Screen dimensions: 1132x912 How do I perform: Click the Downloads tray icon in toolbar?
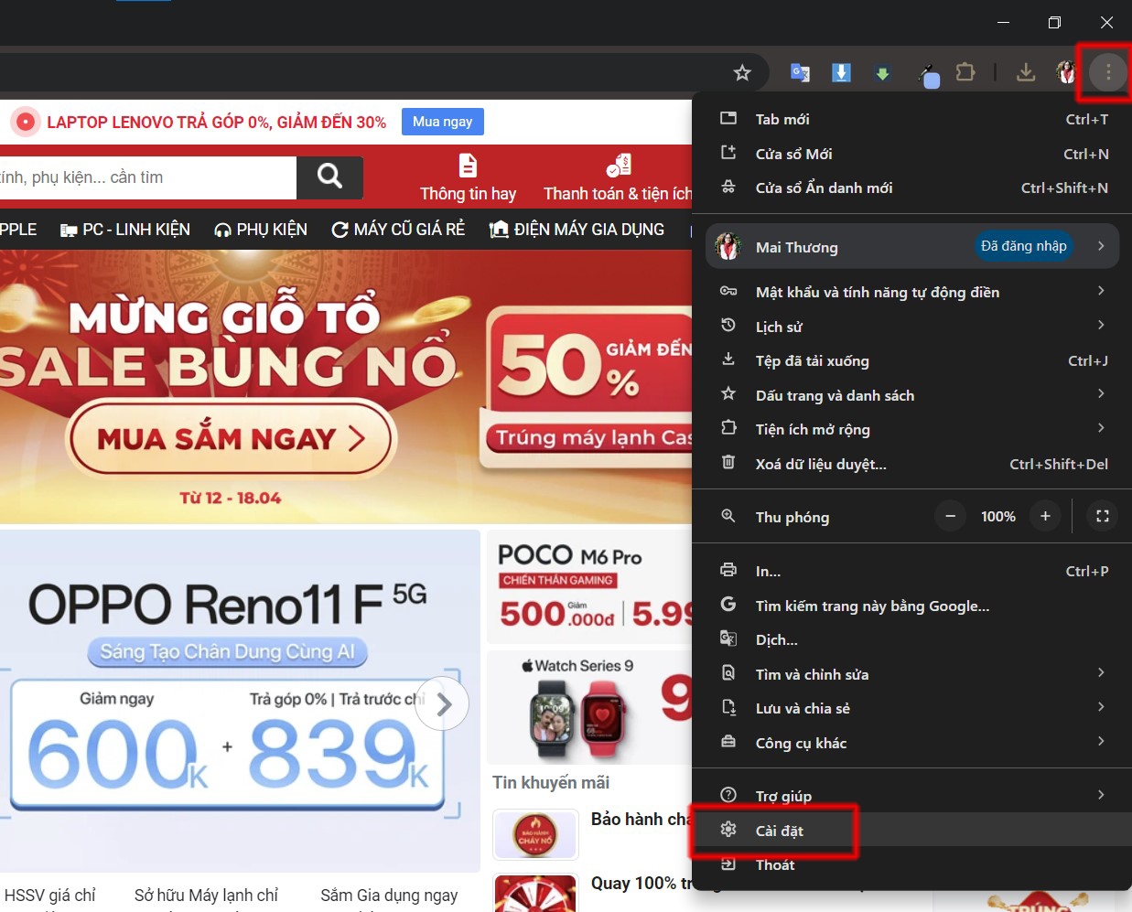(x=1026, y=72)
